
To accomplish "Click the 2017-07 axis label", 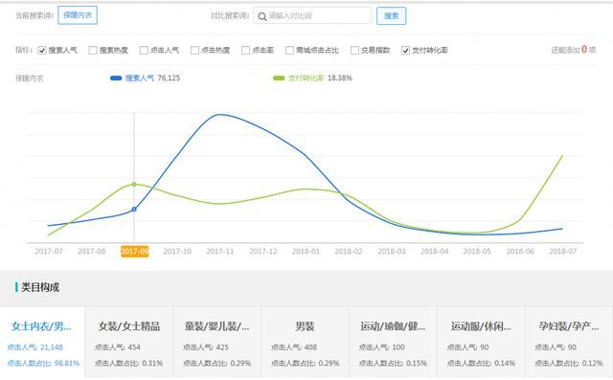I will 49,251.
